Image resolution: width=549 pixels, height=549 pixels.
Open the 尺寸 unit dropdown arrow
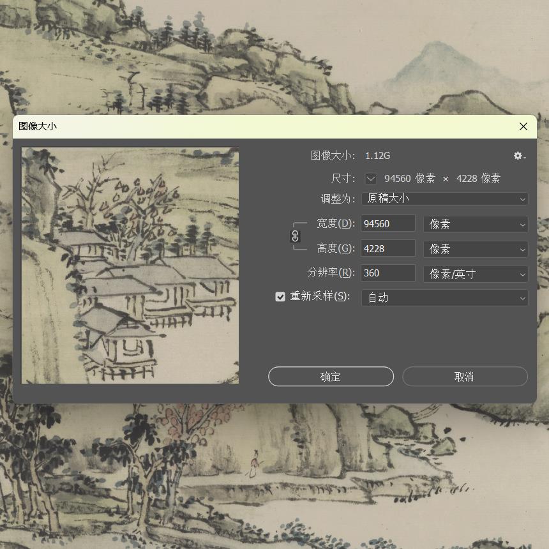click(371, 179)
